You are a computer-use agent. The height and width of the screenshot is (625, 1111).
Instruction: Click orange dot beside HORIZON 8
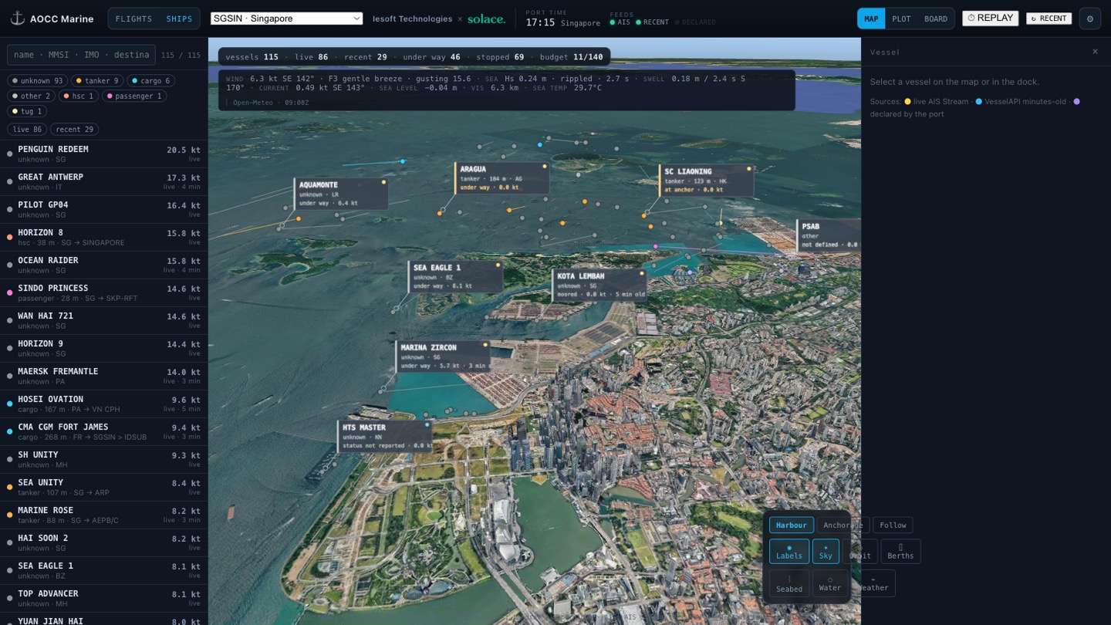point(9,238)
